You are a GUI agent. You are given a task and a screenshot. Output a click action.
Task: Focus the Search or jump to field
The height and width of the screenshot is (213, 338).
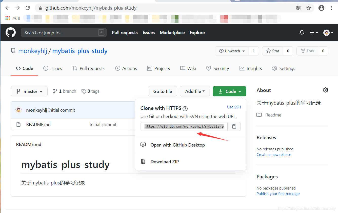(x=64, y=33)
